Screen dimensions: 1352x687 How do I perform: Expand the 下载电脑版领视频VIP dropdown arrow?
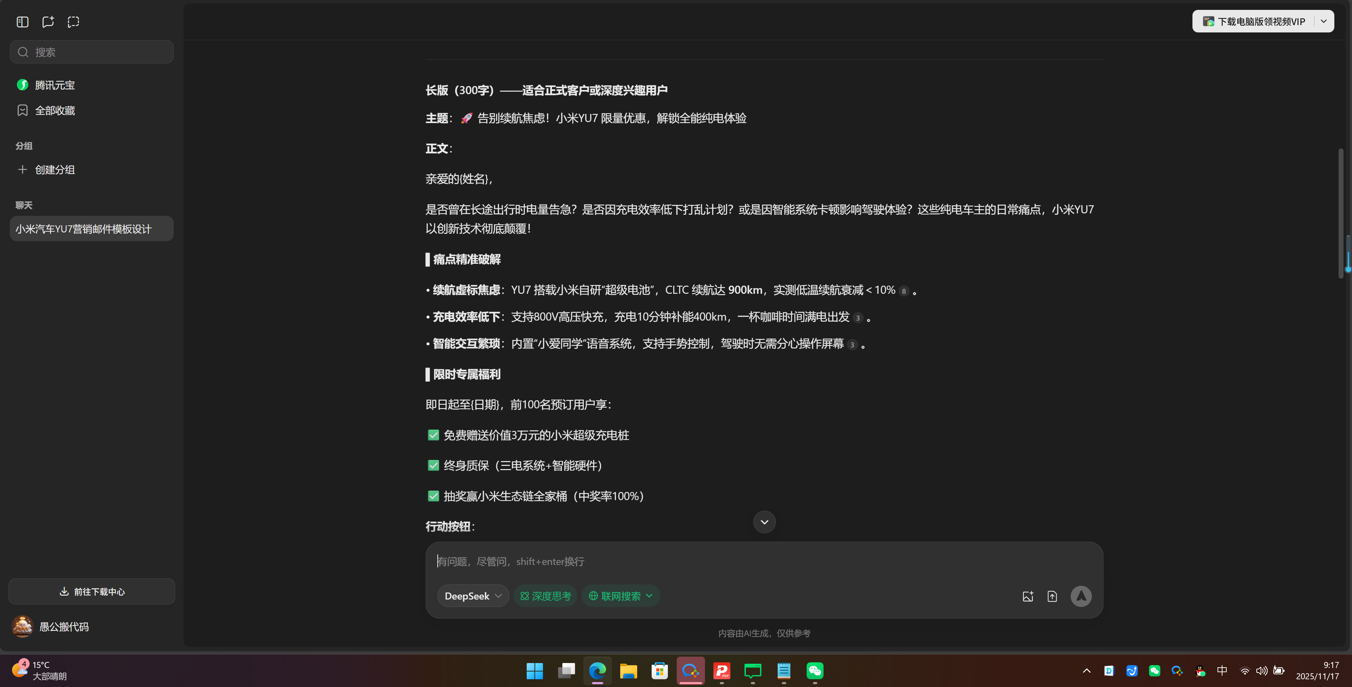tap(1324, 21)
